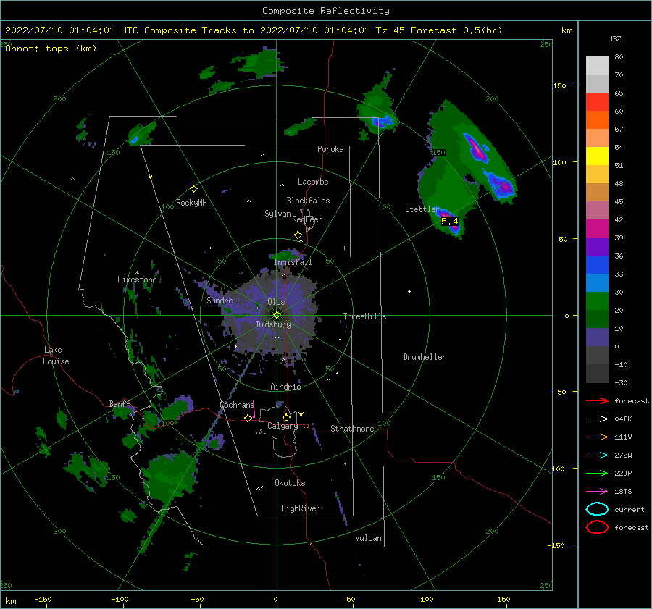The width and height of the screenshot is (652, 609).
Task: Click the Annot: tops (km) label
Action: (x=51, y=49)
